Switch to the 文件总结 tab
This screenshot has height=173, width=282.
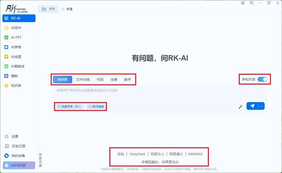pos(83,80)
